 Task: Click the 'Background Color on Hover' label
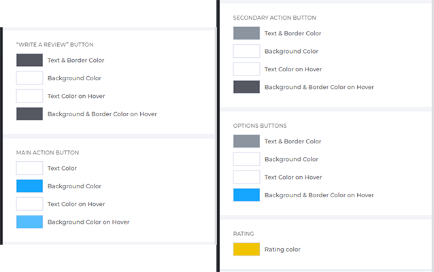(x=88, y=222)
